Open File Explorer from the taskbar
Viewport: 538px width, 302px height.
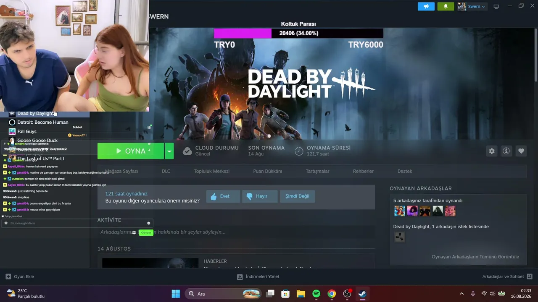point(301,294)
